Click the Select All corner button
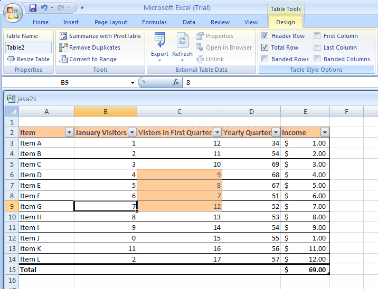 tap(12, 111)
